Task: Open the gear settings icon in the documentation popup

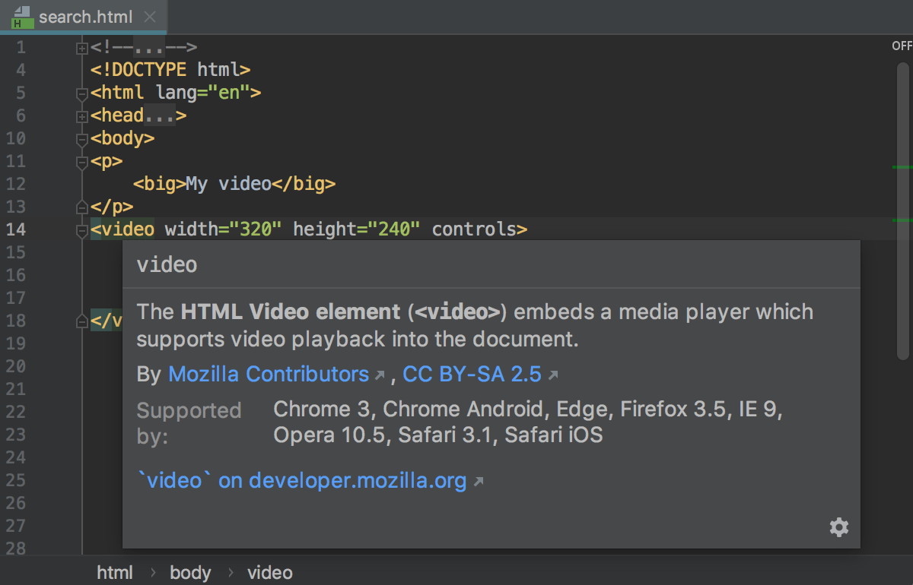Action: pyautogui.click(x=838, y=526)
